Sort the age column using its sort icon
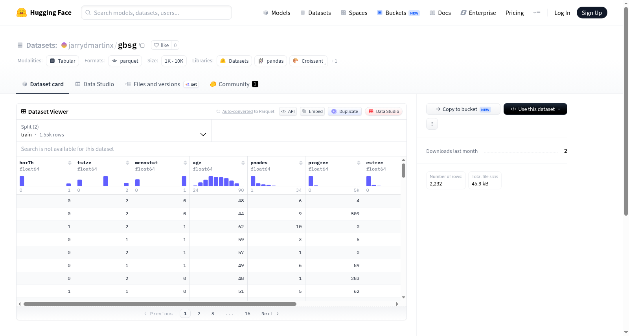 pyautogui.click(x=243, y=163)
